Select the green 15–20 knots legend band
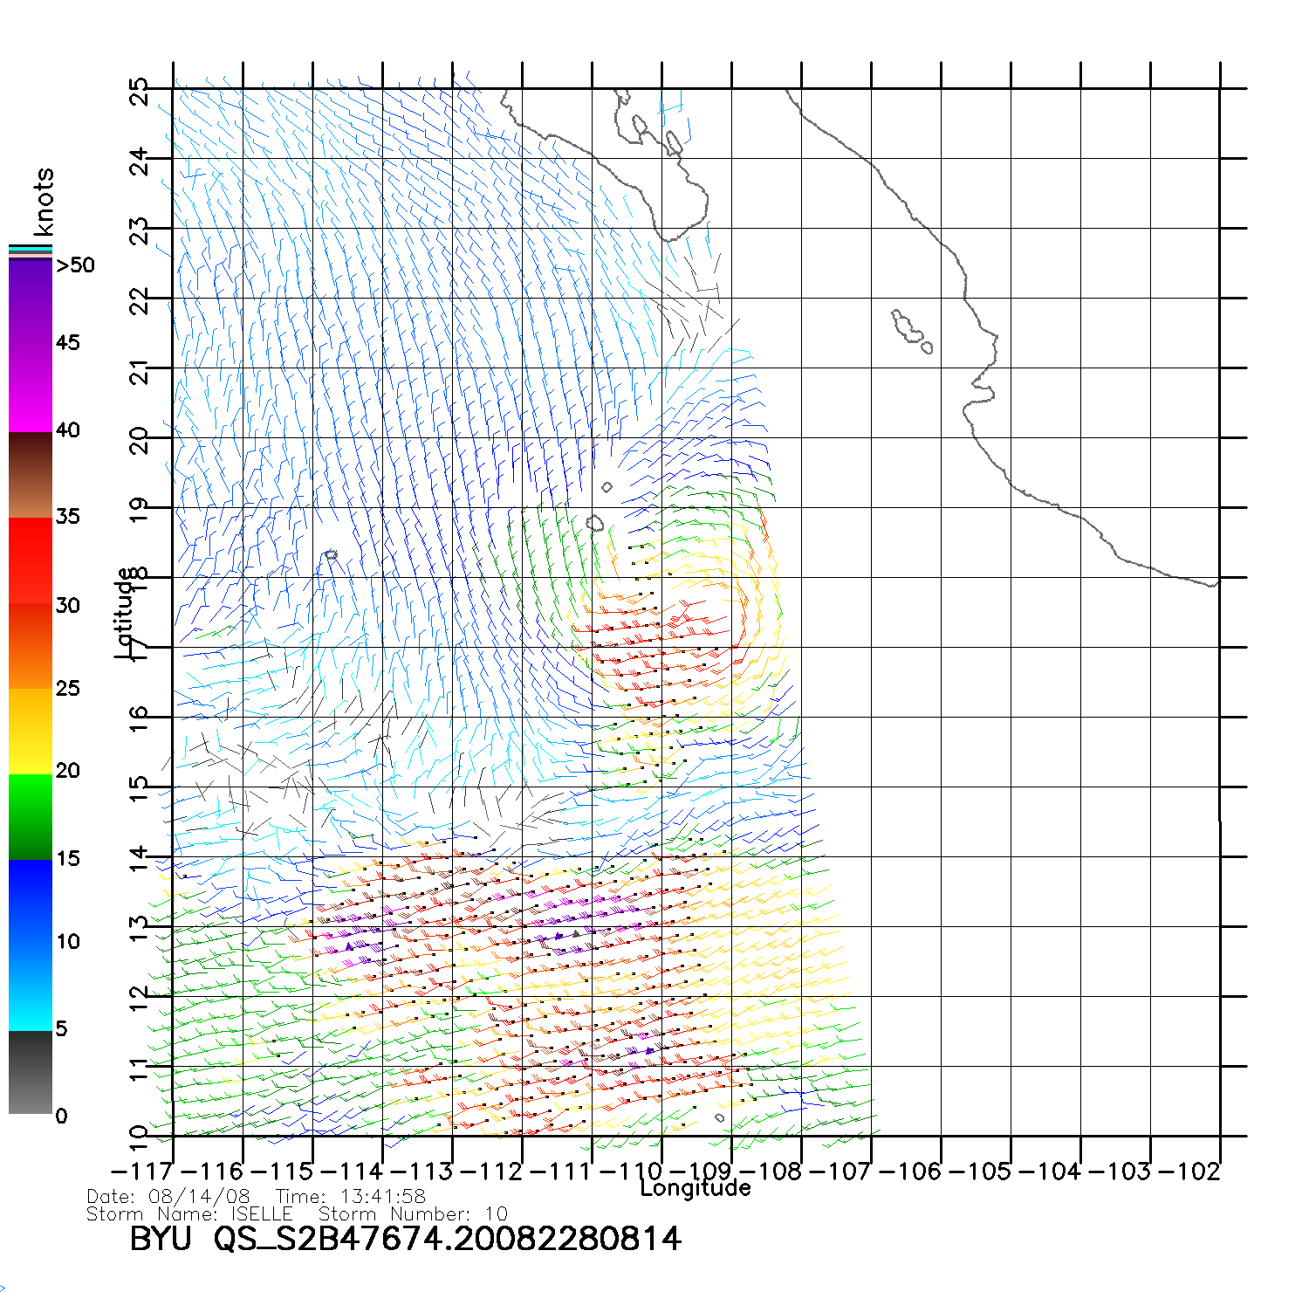 point(31,816)
